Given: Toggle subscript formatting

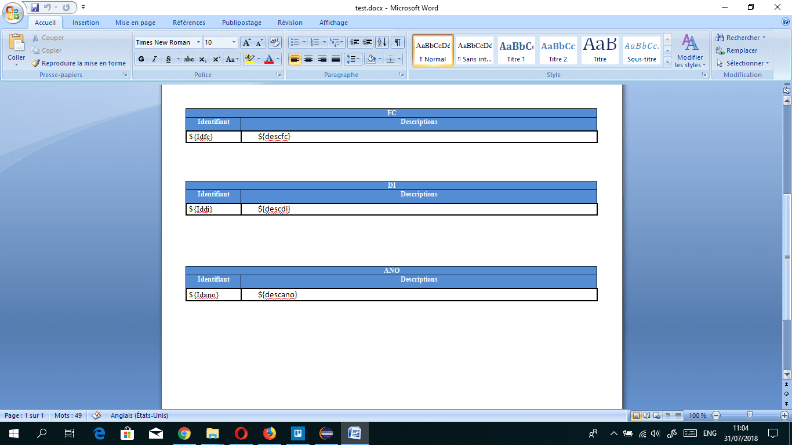Looking at the screenshot, I should pos(203,59).
